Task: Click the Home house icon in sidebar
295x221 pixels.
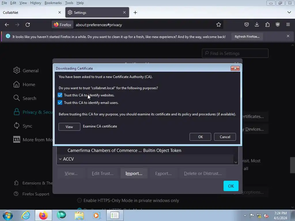Action: (16, 84)
